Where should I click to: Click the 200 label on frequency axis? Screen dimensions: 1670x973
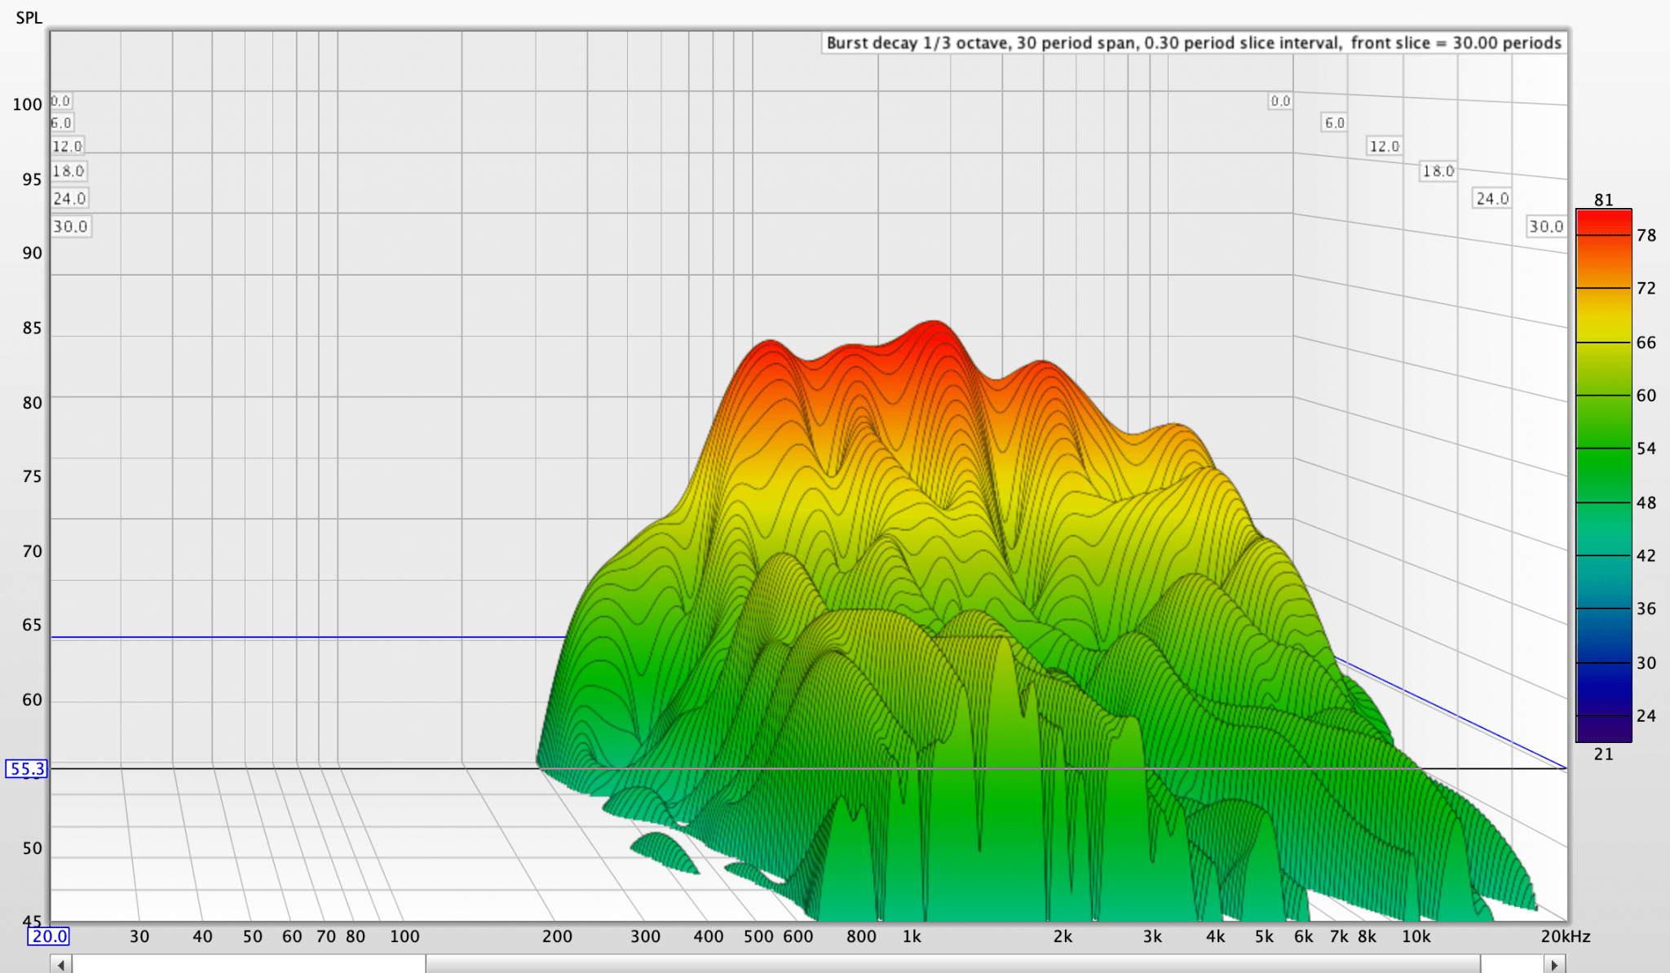point(557,936)
